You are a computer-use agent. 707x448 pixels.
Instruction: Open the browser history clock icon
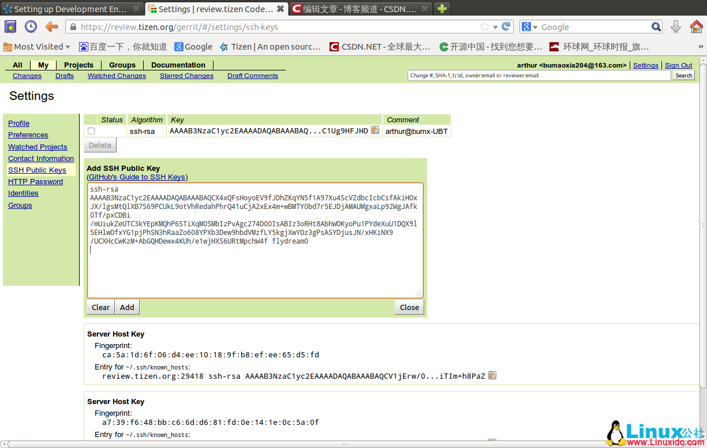[x=31, y=27]
